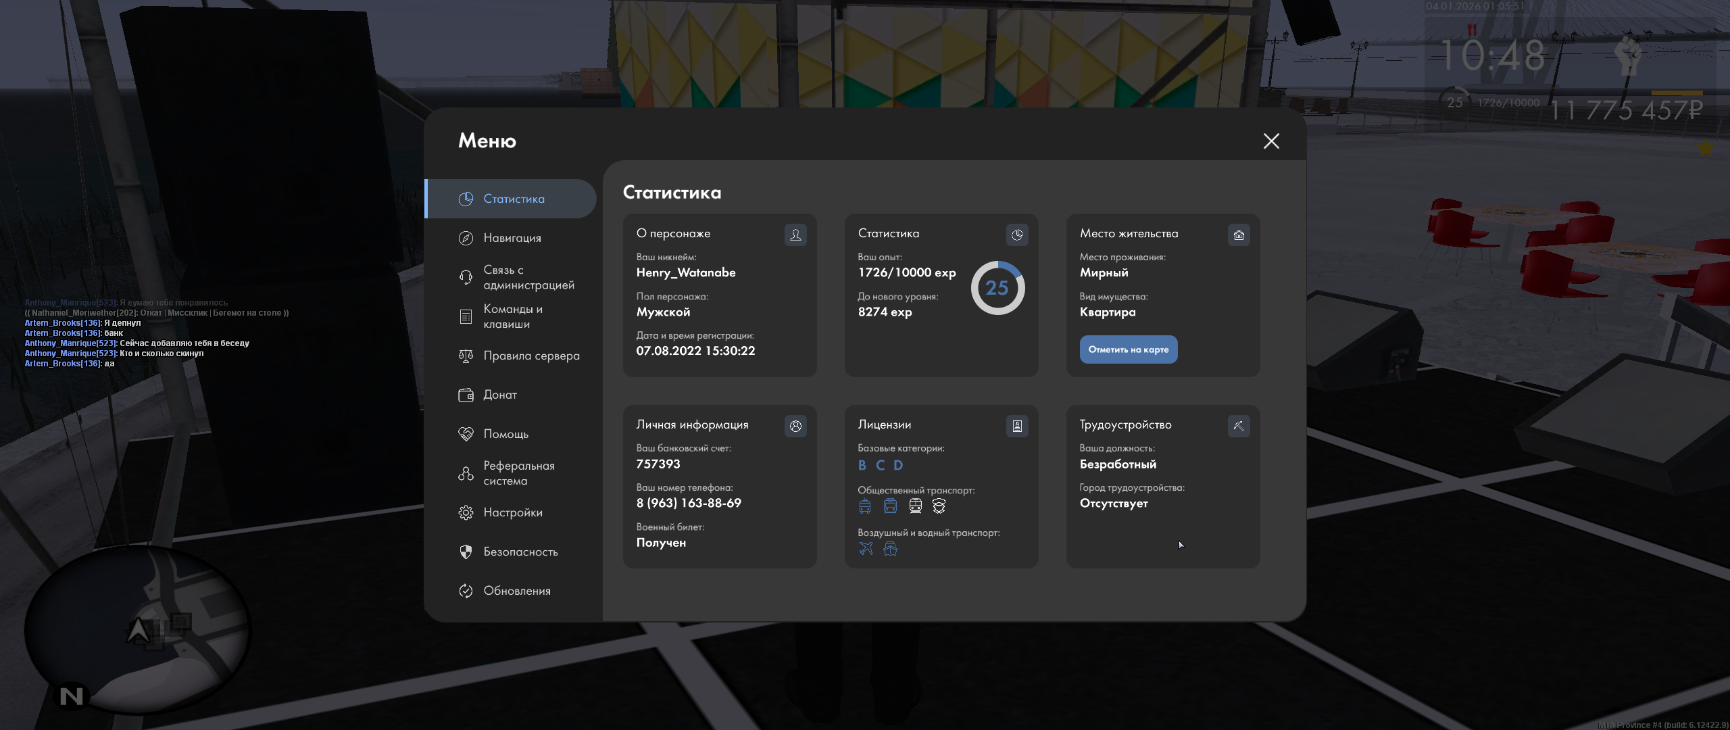Click the first bus transport license icon
Viewport: 1730px width, 730px height.
(865, 506)
